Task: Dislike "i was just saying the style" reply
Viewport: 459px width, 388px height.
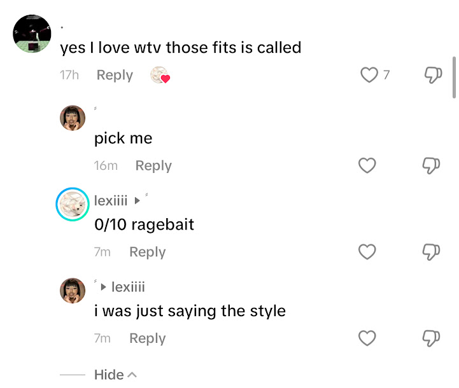Action: tap(432, 338)
